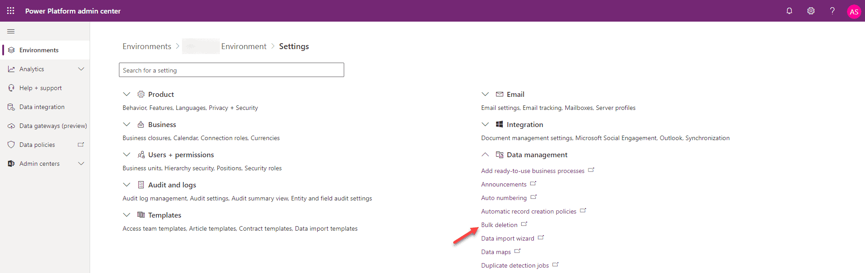Open the Auto numbering link
The height and width of the screenshot is (273, 865).
(504, 198)
